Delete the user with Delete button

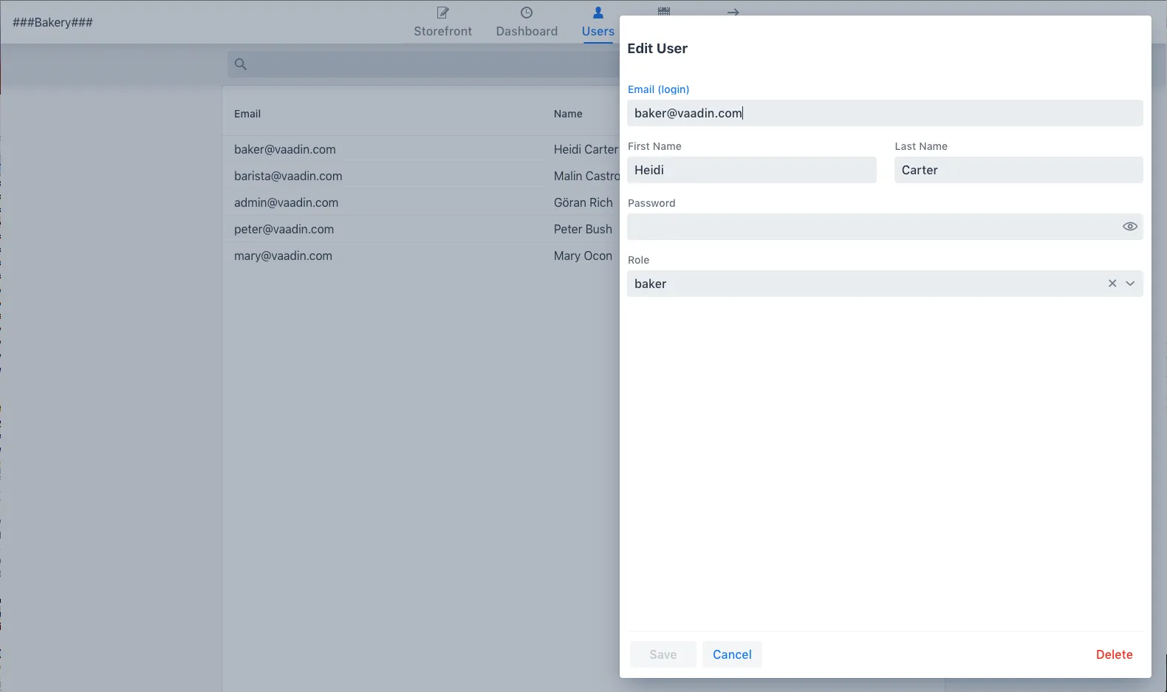tap(1114, 654)
